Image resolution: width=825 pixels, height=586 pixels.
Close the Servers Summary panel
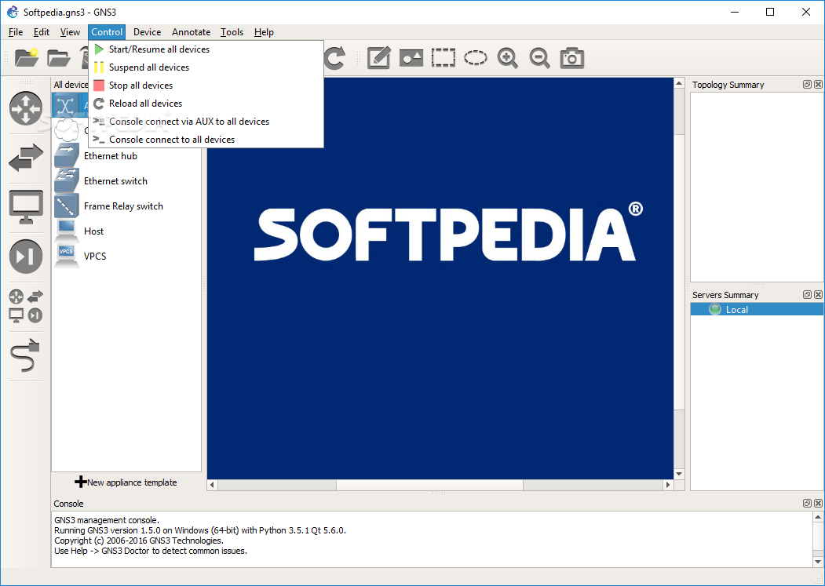[818, 295]
